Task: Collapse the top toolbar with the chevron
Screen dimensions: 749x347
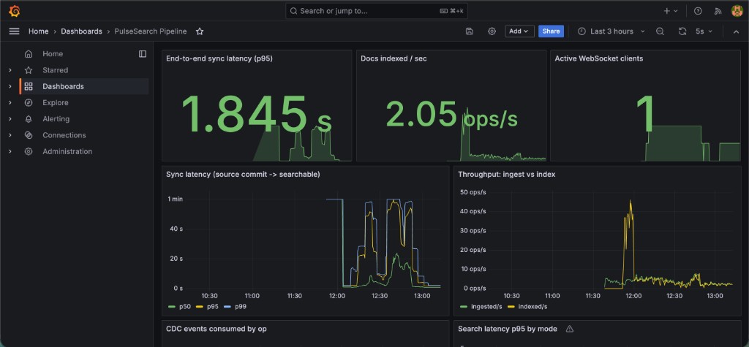Action: point(736,31)
